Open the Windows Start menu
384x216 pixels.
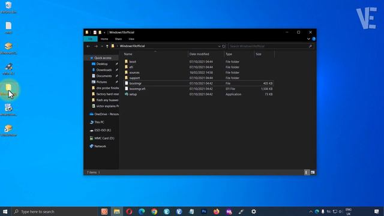coord(5,212)
